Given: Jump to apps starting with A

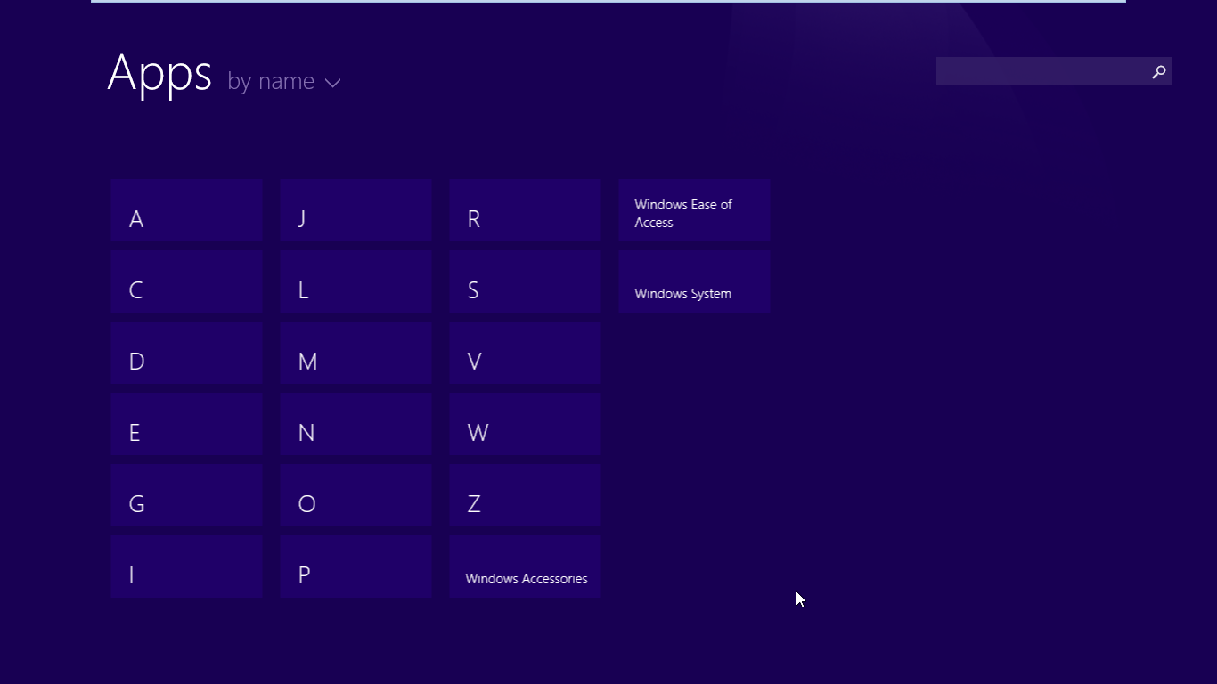Looking at the screenshot, I should click(187, 211).
